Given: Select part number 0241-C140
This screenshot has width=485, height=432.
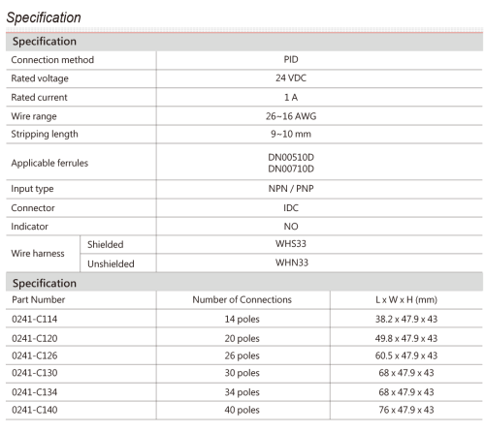Looking at the screenshot, I should (34, 410).
